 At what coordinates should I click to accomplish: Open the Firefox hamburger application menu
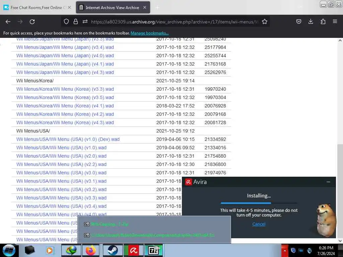coord(335,21)
